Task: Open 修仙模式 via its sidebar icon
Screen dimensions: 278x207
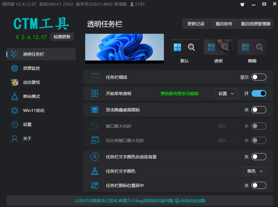Action: (x=14, y=96)
